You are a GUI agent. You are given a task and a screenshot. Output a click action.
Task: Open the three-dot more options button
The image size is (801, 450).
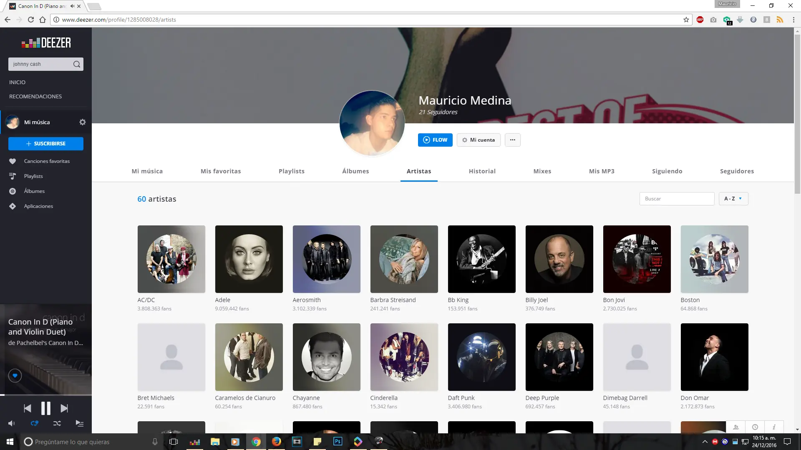click(x=513, y=140)
